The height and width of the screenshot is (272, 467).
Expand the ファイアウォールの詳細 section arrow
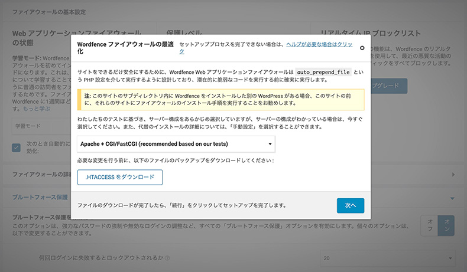(x=453, y=175)
